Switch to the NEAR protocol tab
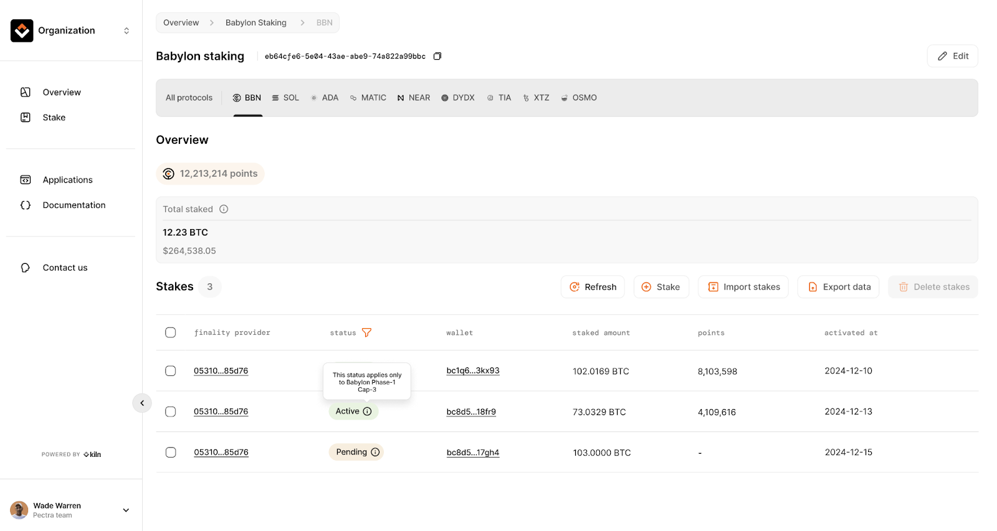This screenshot has height=531, width=997. (x=414, y=98)
